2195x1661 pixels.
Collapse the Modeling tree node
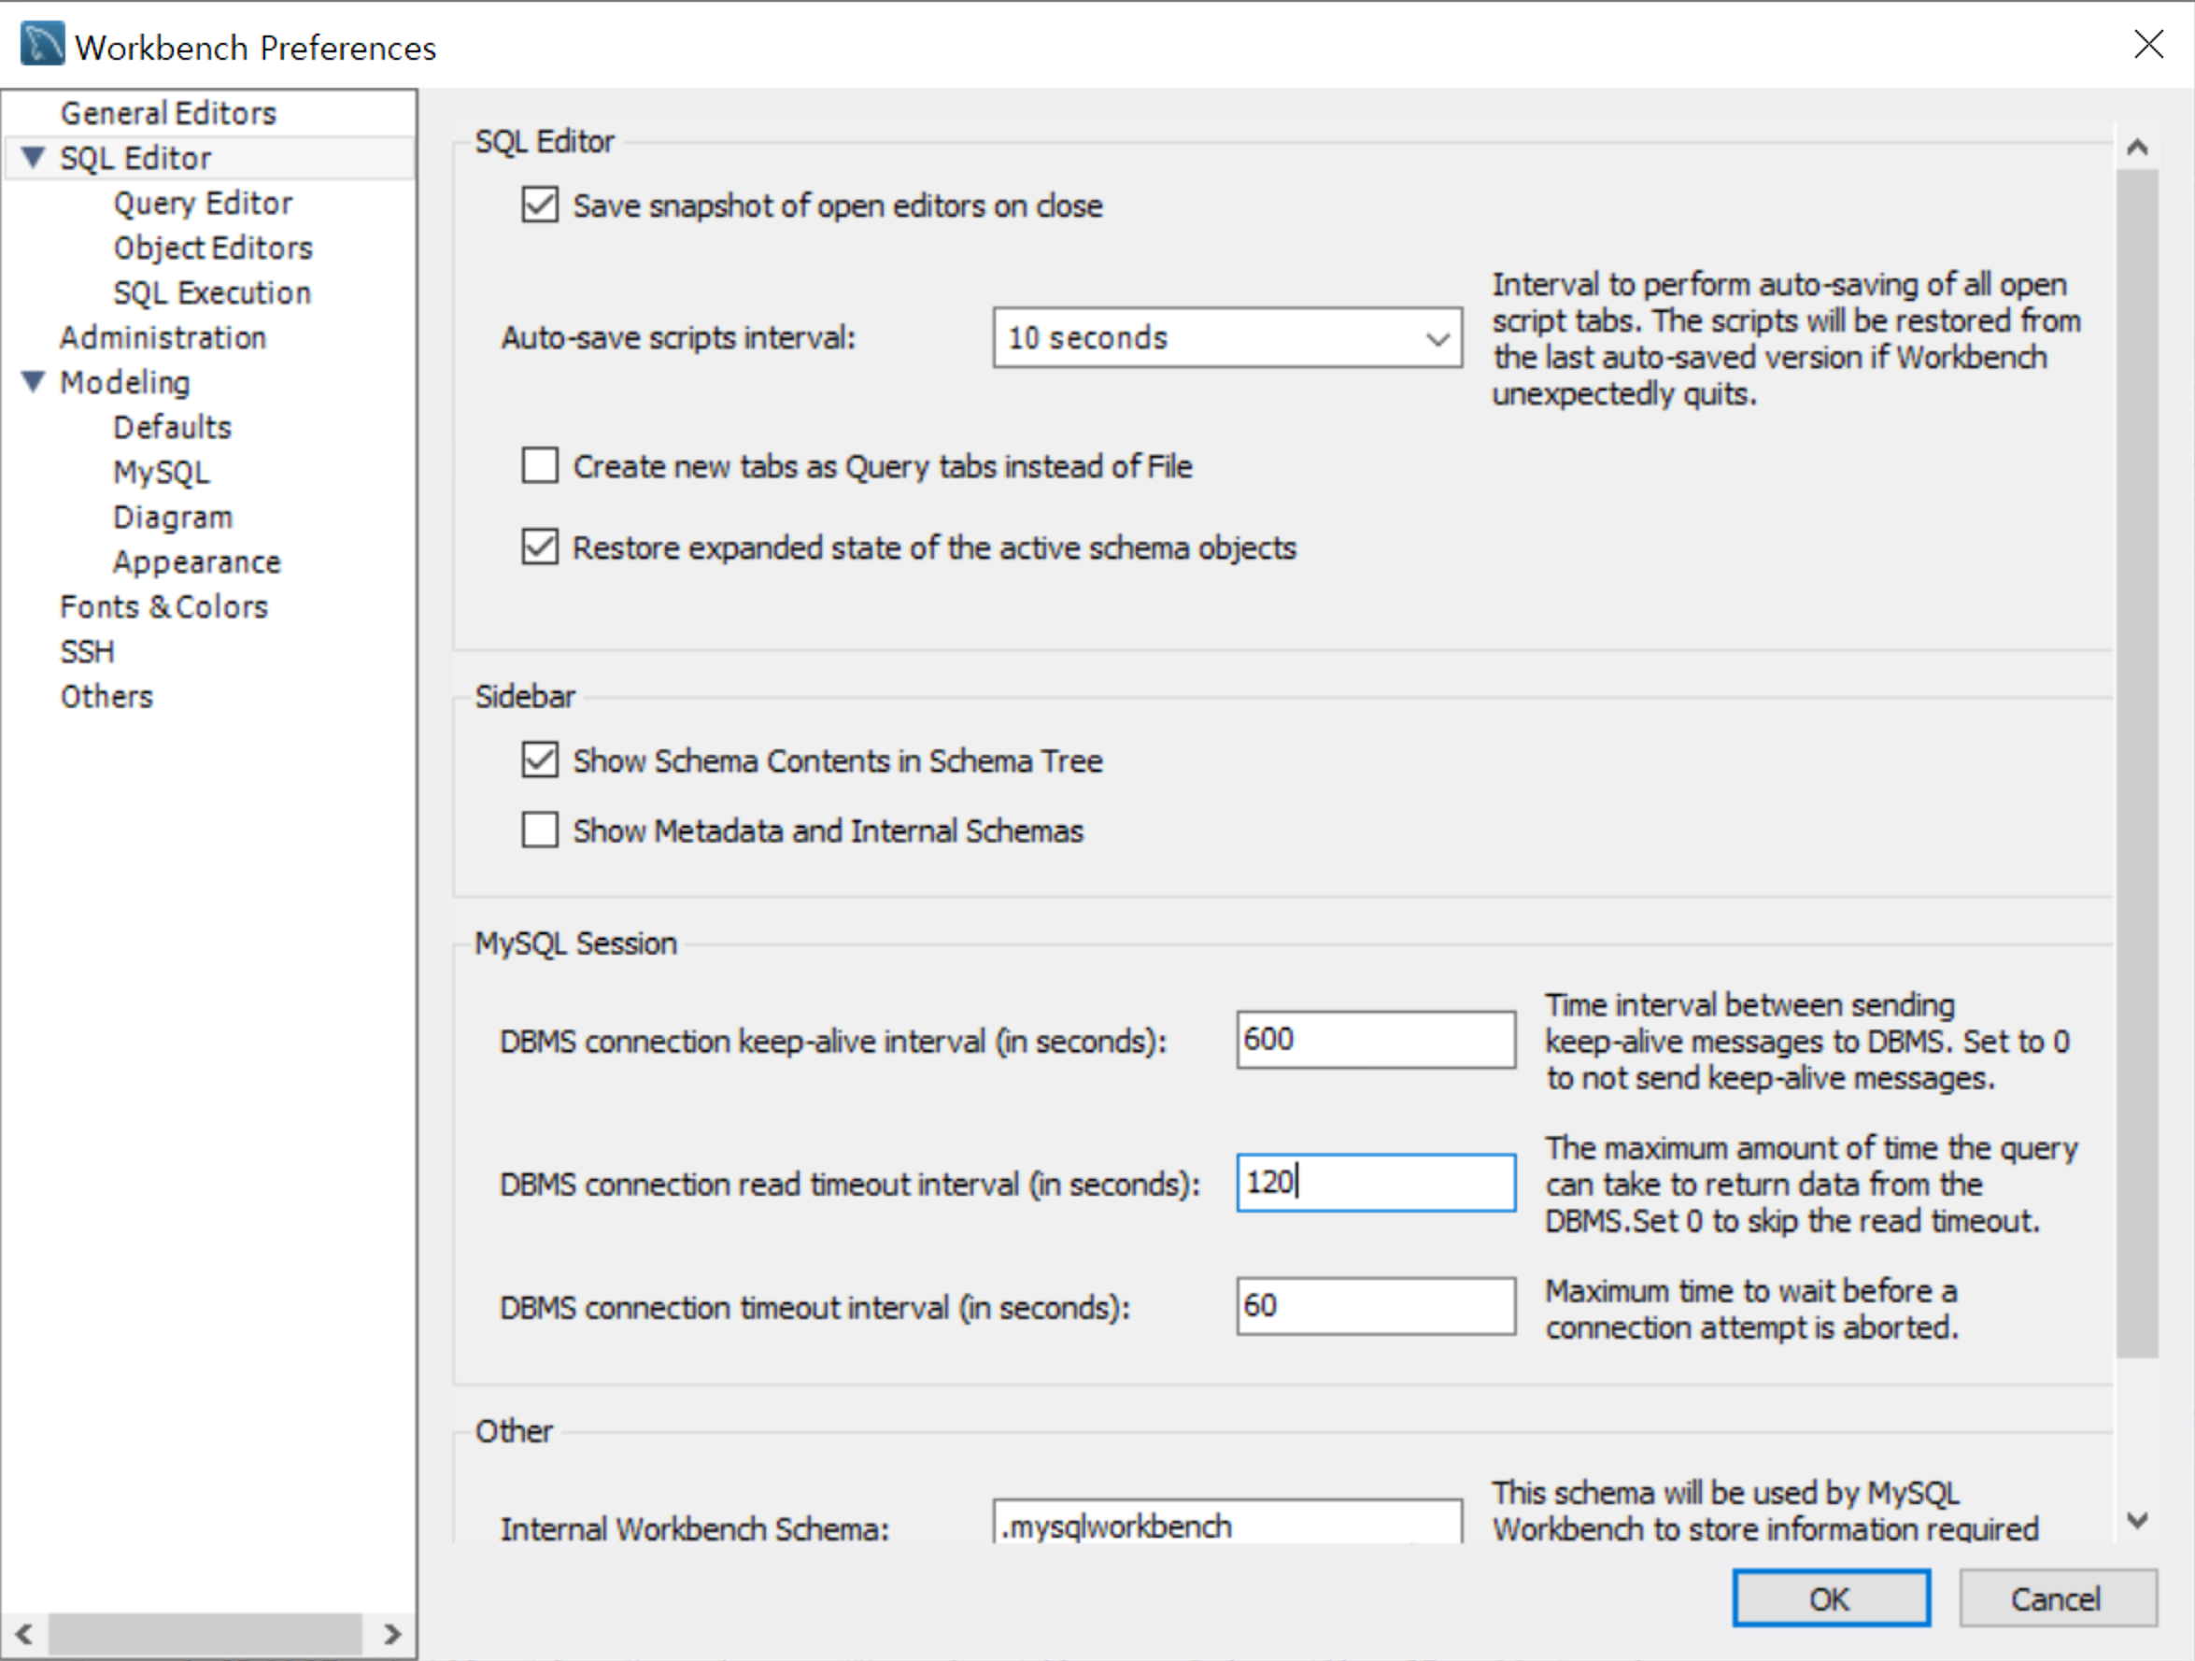[x=33, y=381]
